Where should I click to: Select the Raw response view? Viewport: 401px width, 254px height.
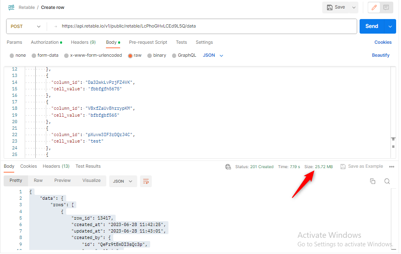coord(38,181)
